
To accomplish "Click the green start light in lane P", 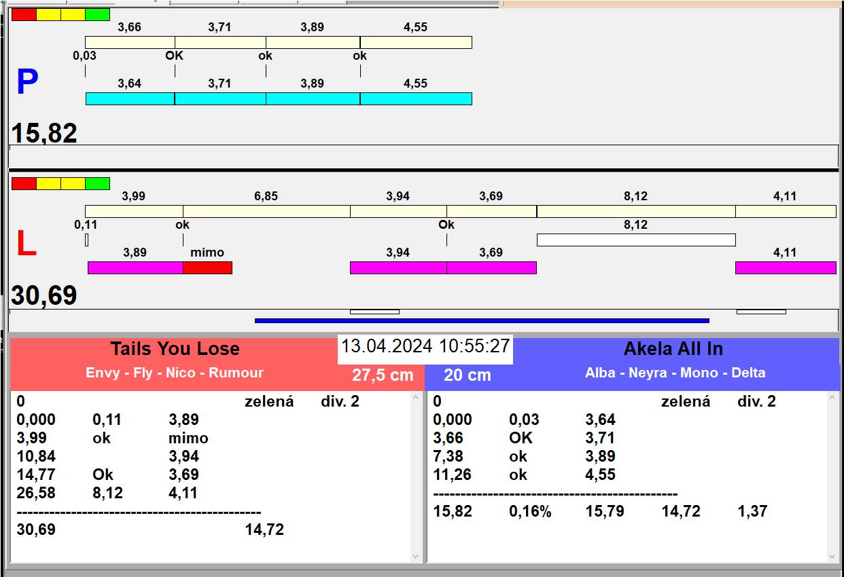I will [x=97, y=14].
